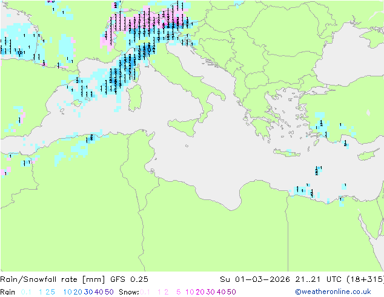Click the "Snow:" legend label

tap(129, 292)
